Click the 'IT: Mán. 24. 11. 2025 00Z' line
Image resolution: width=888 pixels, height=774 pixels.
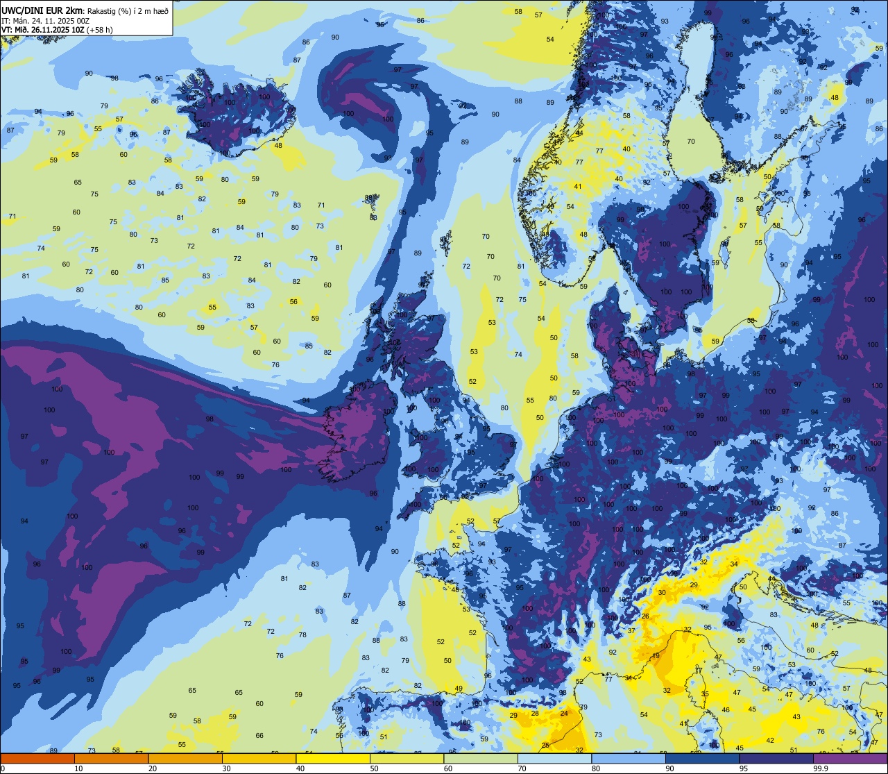click(x=45, y=20)
